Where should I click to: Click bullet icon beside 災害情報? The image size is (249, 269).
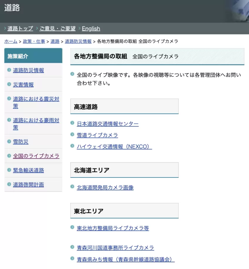[9, 84]
